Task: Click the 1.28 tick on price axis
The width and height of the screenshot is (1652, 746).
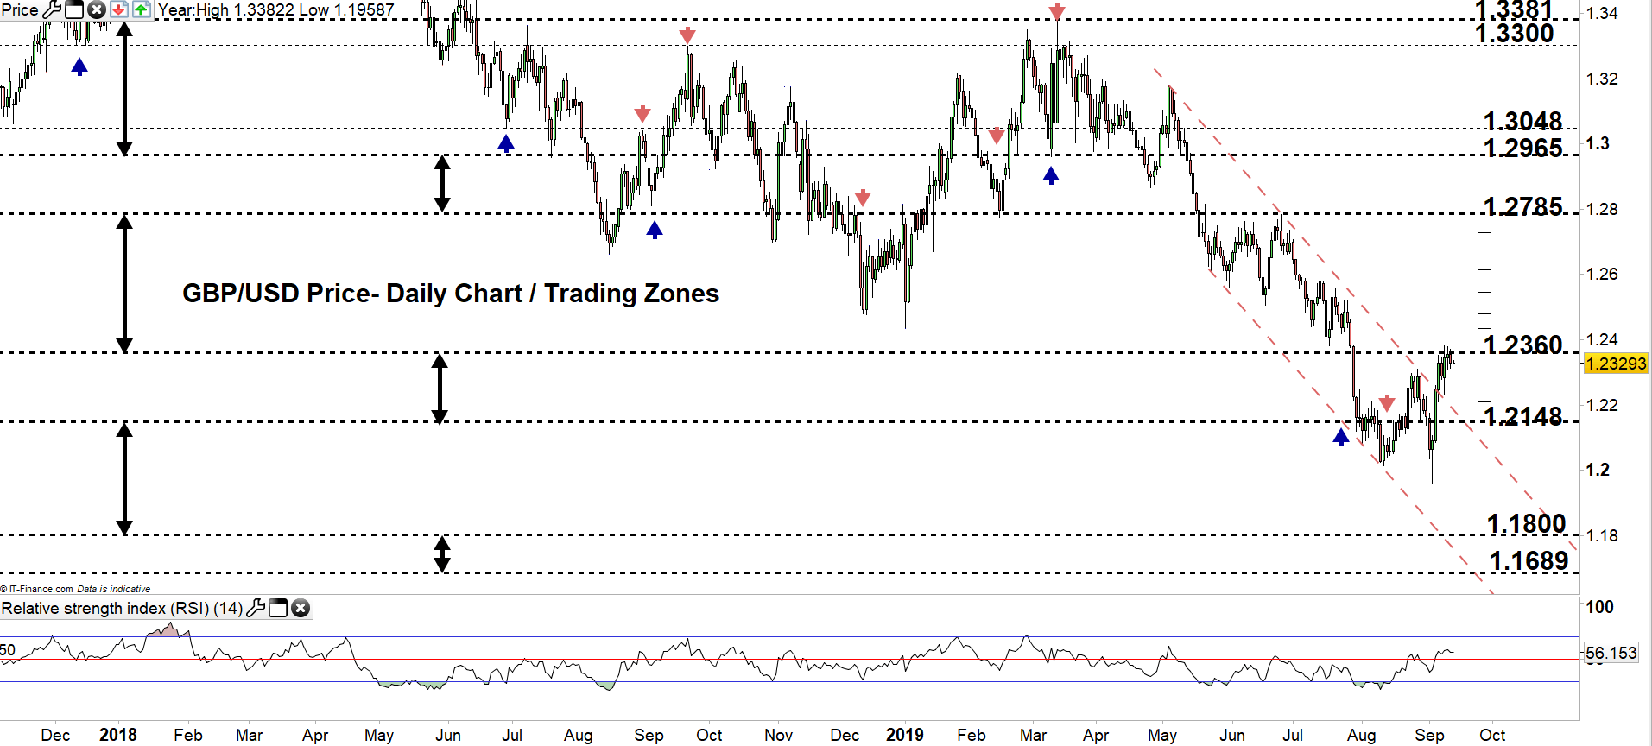Action: tap(1602, 209)
